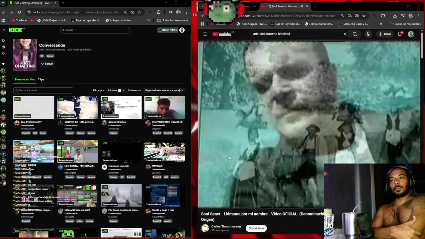Open the Kick sidebar hamburger menu
The height and width of the screenshot is (239, 425).
click(4, 30)
